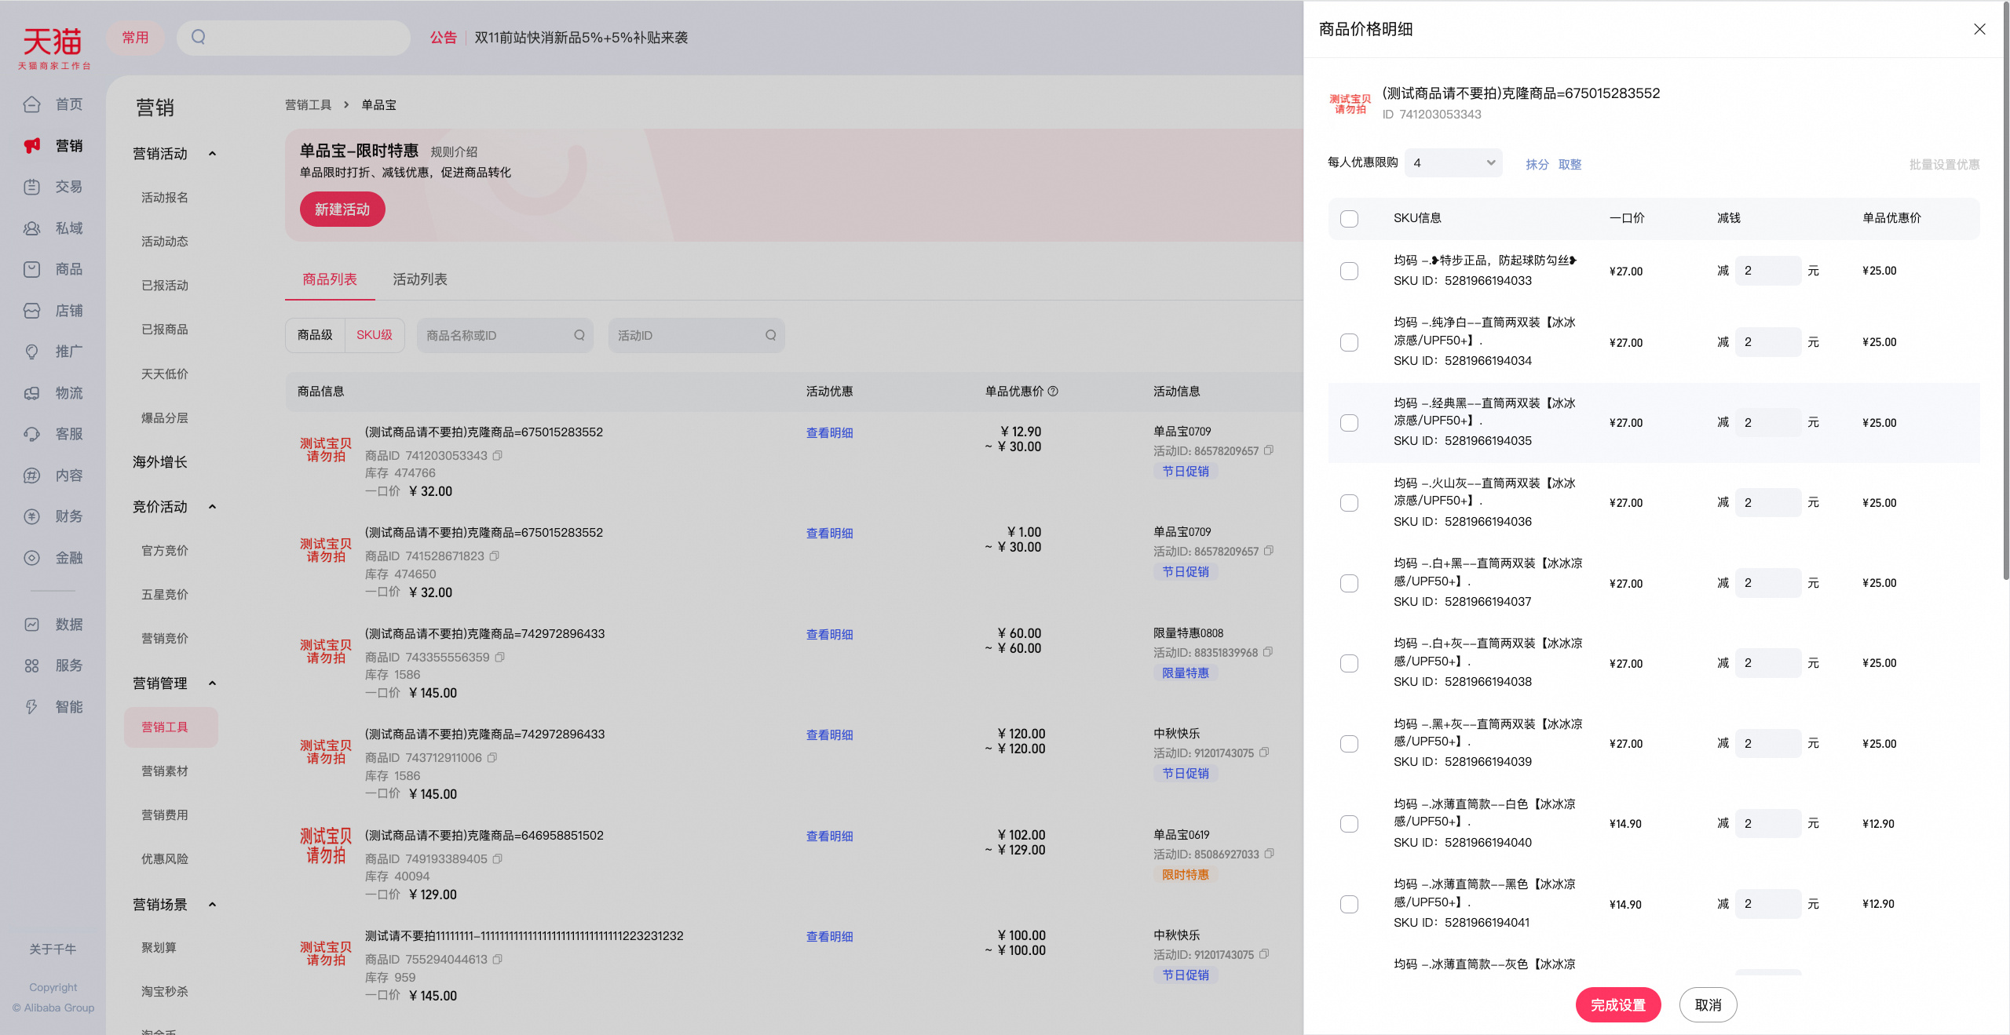Select the SKU级 view option
The width and height of the screenshot is (2010, 1035).
(375, 335)
